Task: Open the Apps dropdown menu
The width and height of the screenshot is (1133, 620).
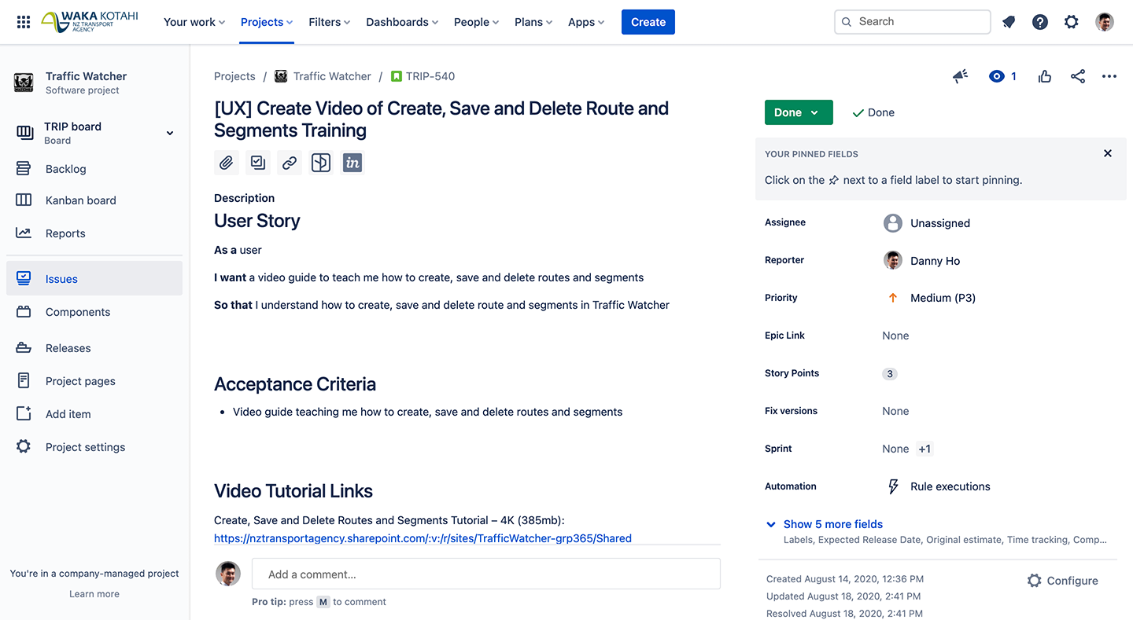Action: 586,22
